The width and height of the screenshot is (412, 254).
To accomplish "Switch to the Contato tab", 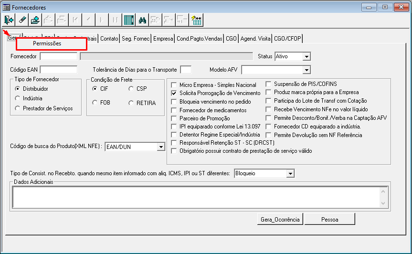I will pyautogui.click(x=109, y=39).
